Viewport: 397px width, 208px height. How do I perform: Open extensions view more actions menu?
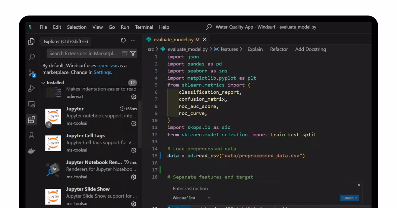(133, 40)
